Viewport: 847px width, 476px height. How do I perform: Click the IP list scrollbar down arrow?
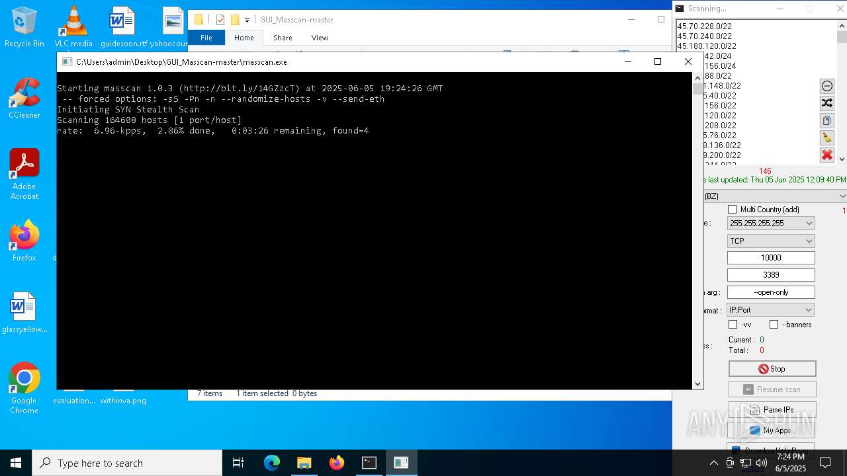842,159
